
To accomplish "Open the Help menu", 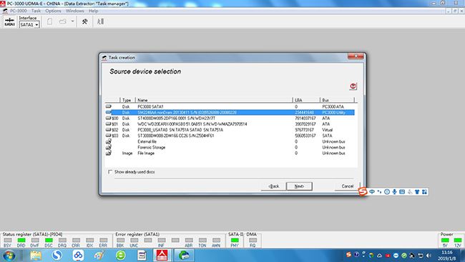I will click(93, 11).
